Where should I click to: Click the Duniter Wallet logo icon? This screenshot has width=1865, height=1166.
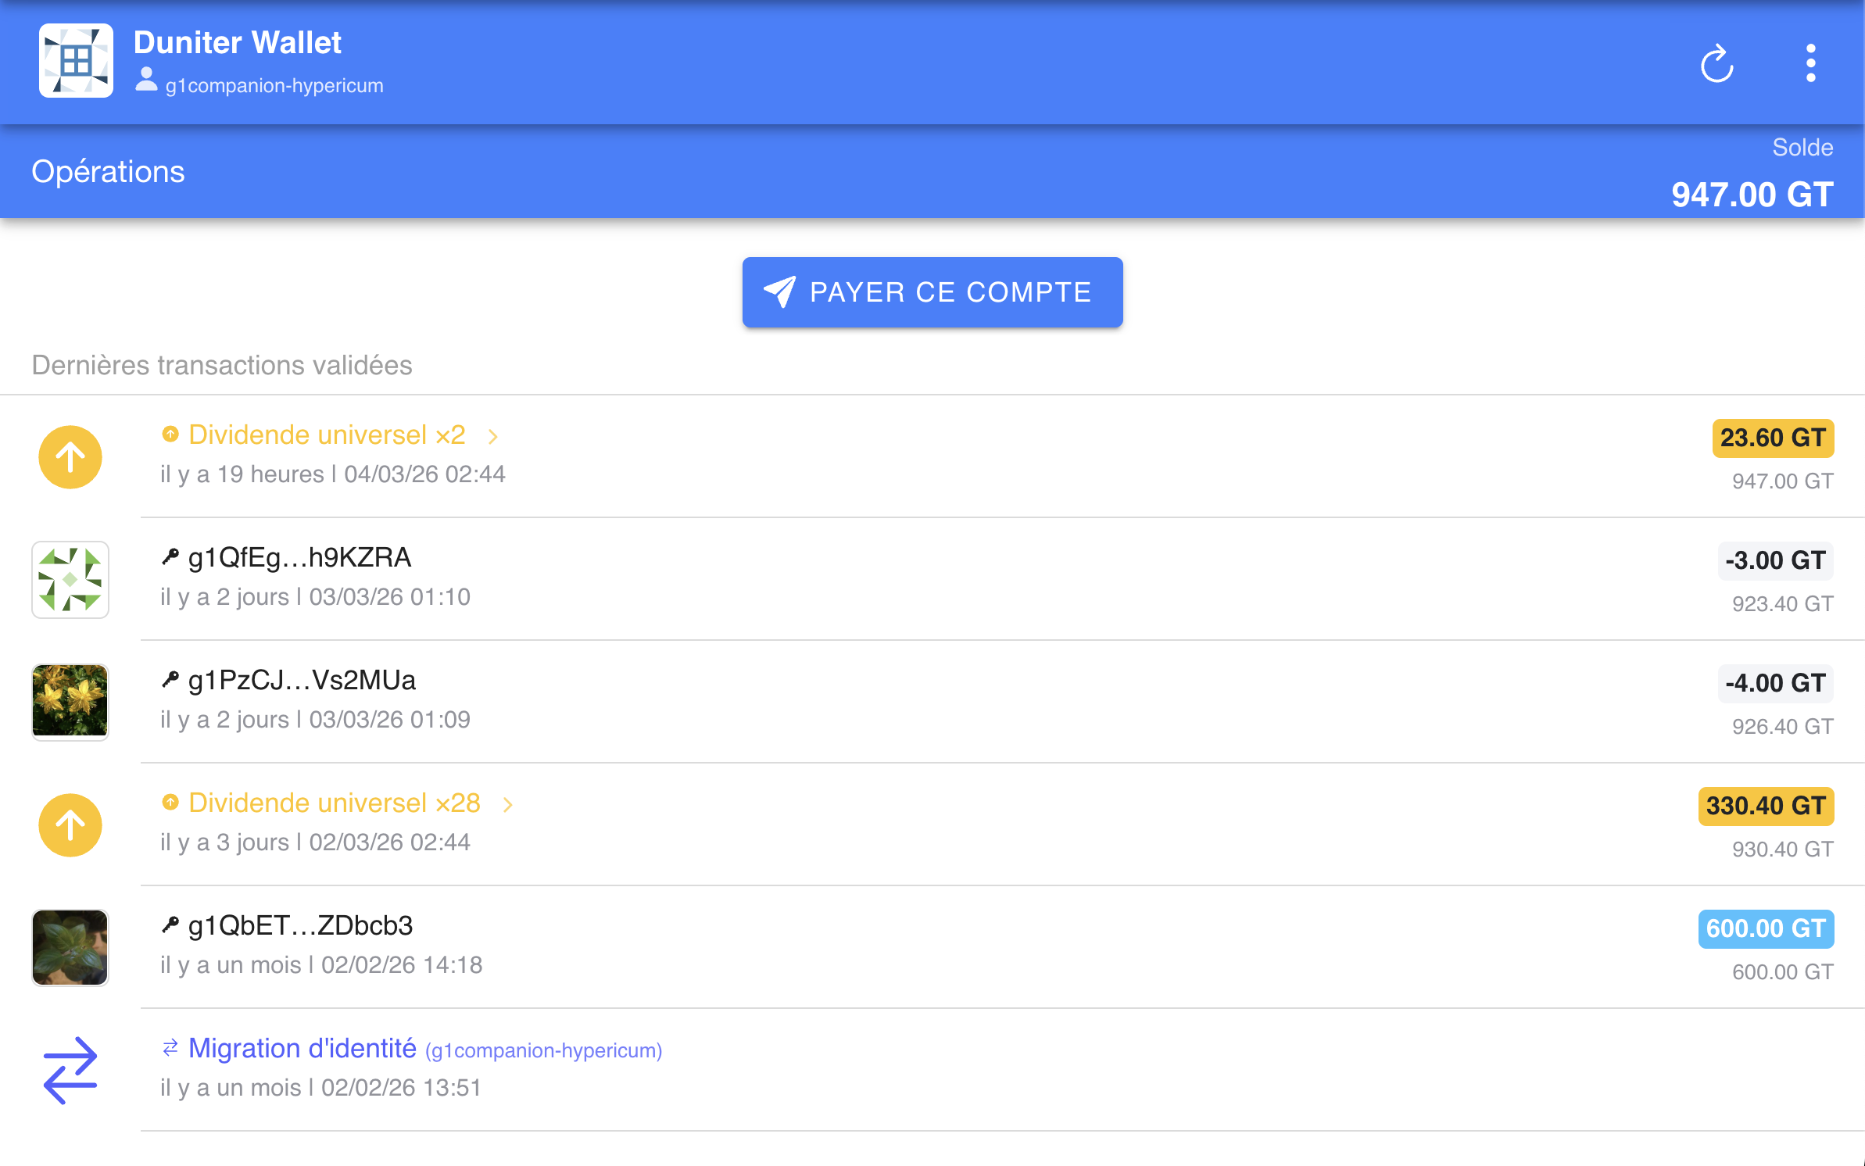[76, 60]
